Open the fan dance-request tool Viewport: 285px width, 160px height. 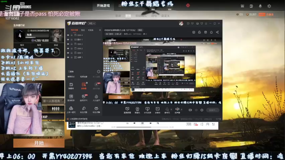(x=96, y=110)
